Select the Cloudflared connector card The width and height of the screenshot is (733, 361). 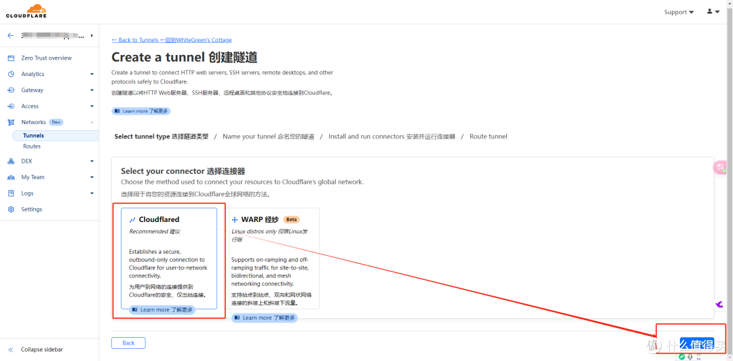[169, 258]
